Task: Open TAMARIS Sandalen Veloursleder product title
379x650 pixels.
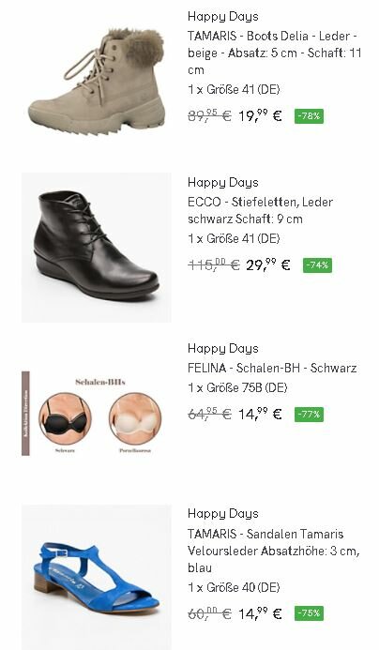Action: [274, 551]
